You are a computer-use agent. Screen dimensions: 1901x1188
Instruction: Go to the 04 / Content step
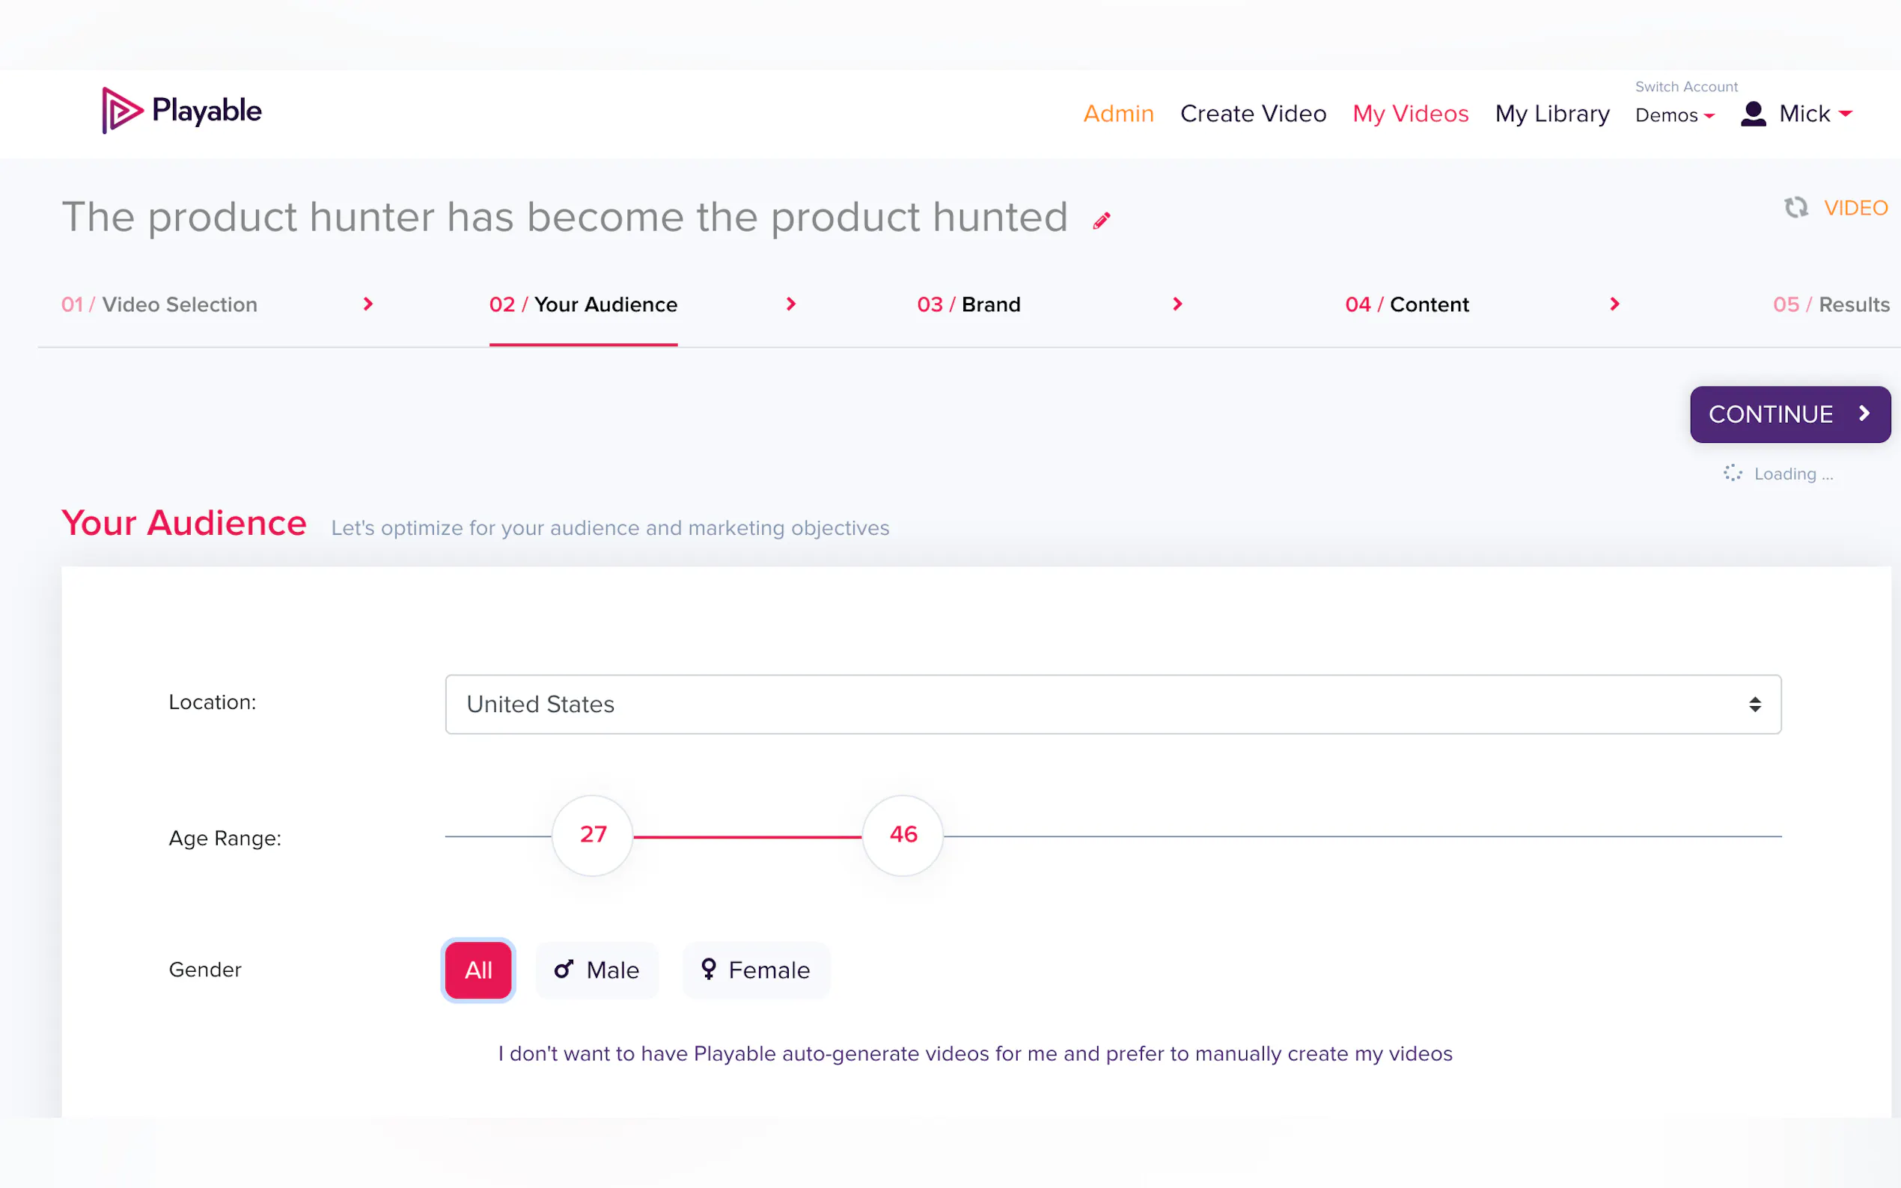click(x=1406, y=305)
